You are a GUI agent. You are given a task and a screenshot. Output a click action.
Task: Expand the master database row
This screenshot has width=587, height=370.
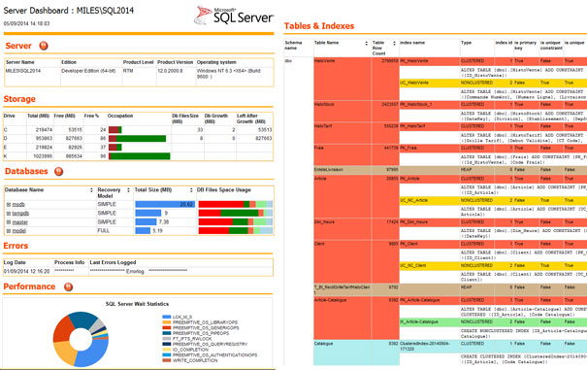(8, 222)
